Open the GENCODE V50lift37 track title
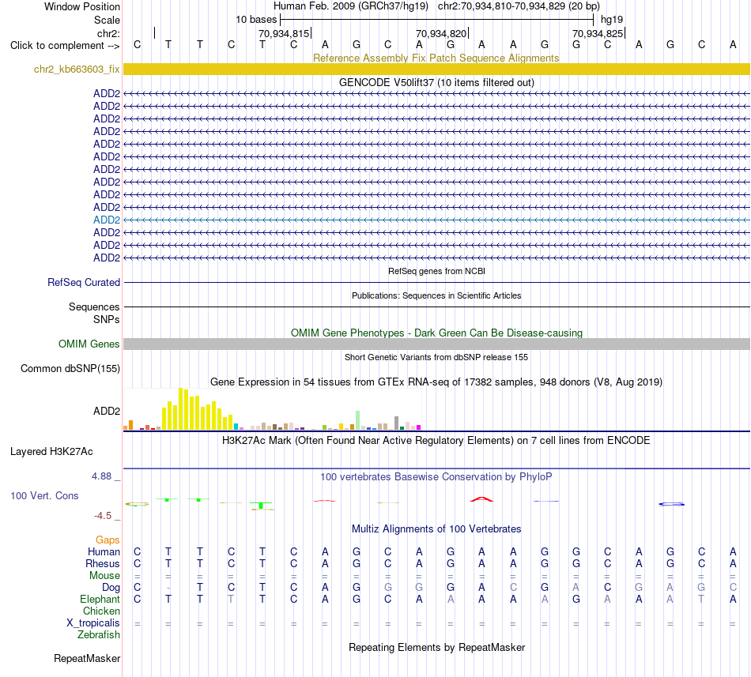The image size is (751, 677). (436, 82)
